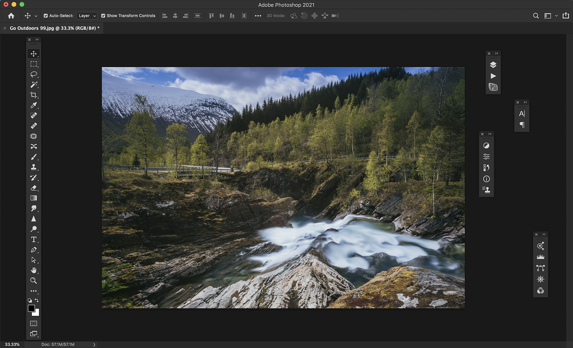Image resolution: width=573 pixels, height=348 pixels.
Task: Expand the Character icon panel group
Action: pyautogui.click(x=525, y=102)
